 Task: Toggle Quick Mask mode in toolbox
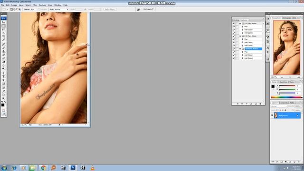3,110
